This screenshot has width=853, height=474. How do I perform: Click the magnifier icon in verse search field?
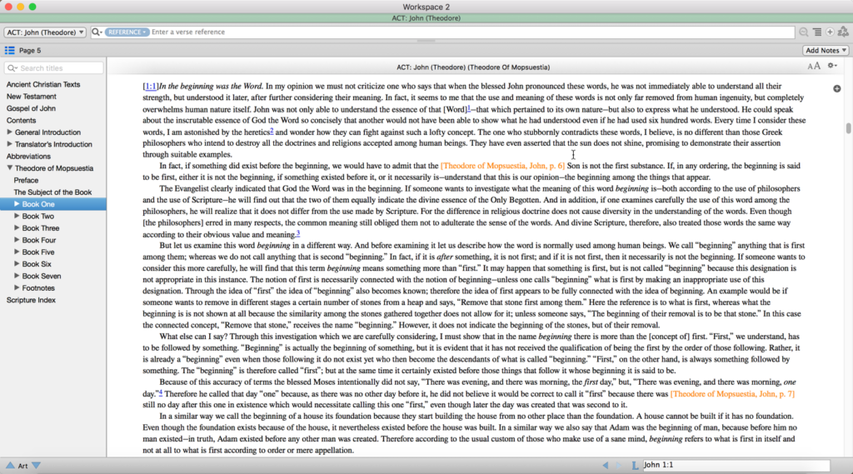pos(97,32)
